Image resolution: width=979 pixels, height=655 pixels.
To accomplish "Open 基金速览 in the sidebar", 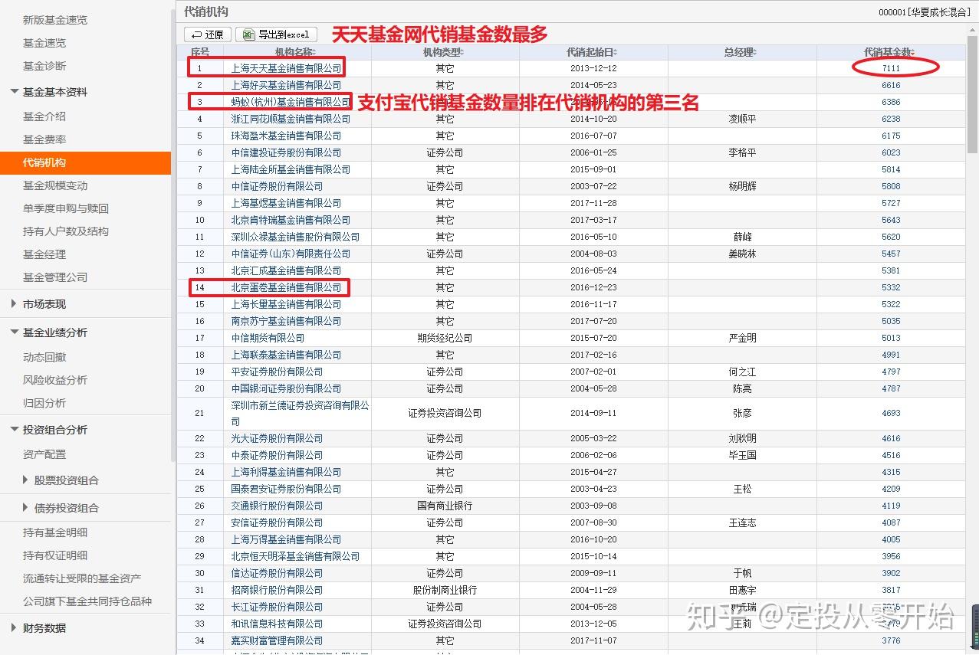I will click(x=44, y=43).
